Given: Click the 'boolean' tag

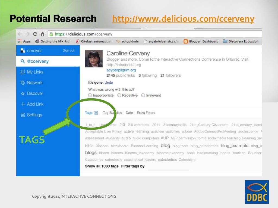Looking at the screenshot, I should pos(239,153).
